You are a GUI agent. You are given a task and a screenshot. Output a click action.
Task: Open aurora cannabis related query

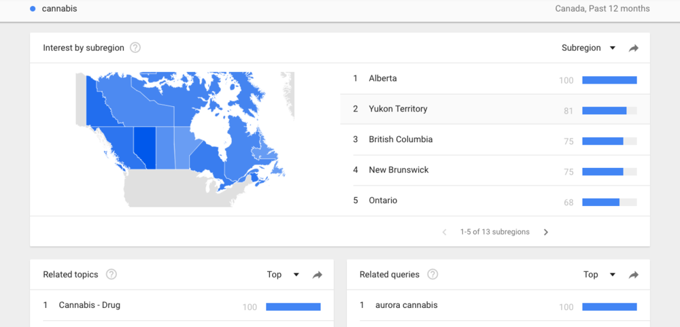click(406, 305)
